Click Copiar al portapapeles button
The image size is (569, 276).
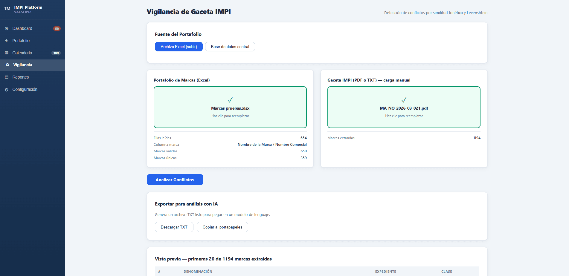click(x=222, y=227)
